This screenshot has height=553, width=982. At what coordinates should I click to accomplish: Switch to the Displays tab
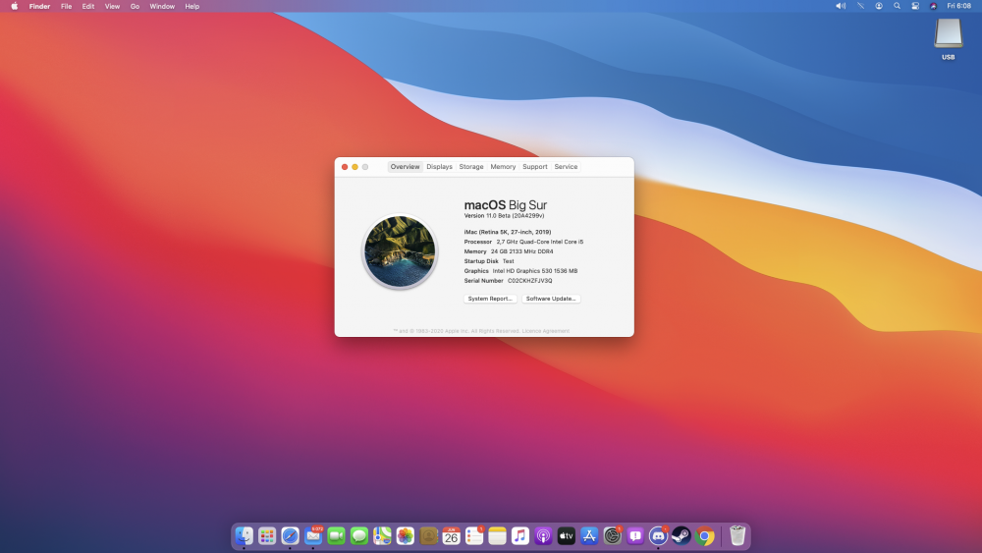440,167
